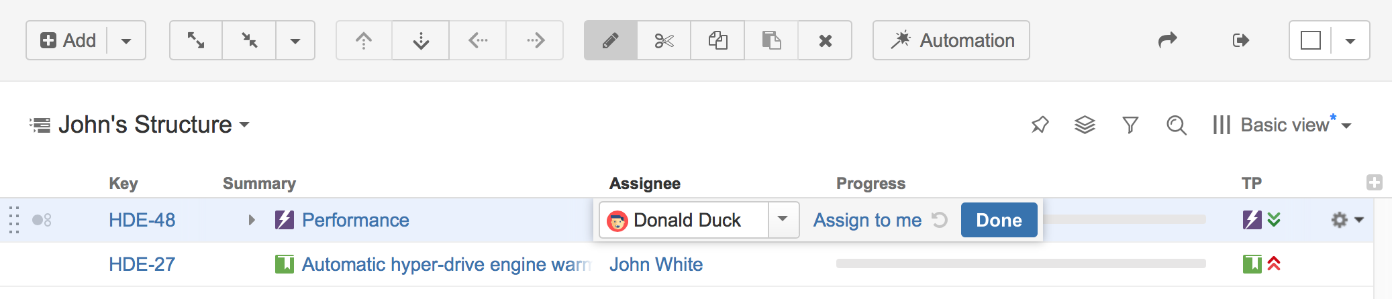Expand the Performance row triangle
This screenshot has width=1392, height=299.
click(x=252, y=220)
